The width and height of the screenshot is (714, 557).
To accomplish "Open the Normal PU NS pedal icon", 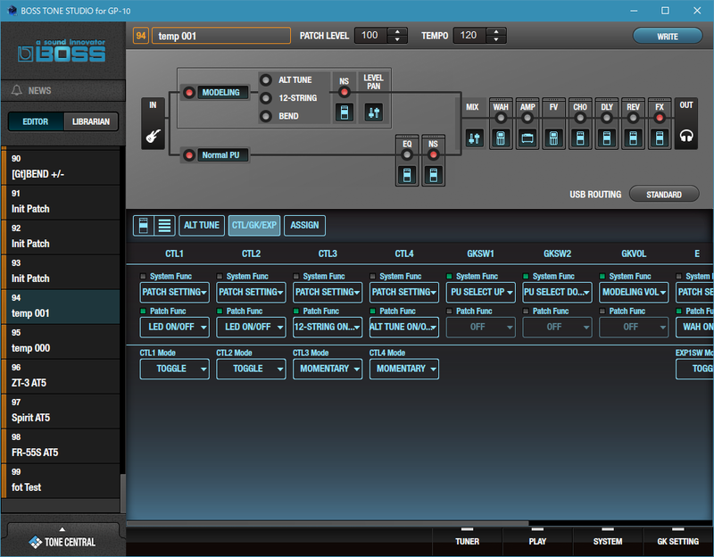I will click(x=434, y=175).
